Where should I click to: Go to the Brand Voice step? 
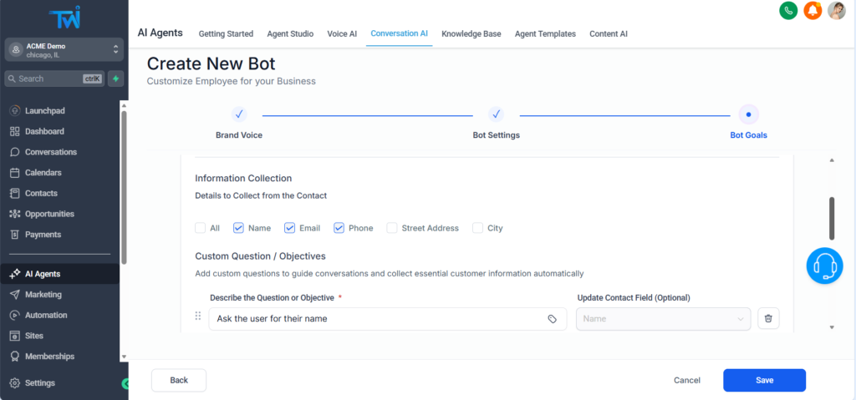point(238,114)
